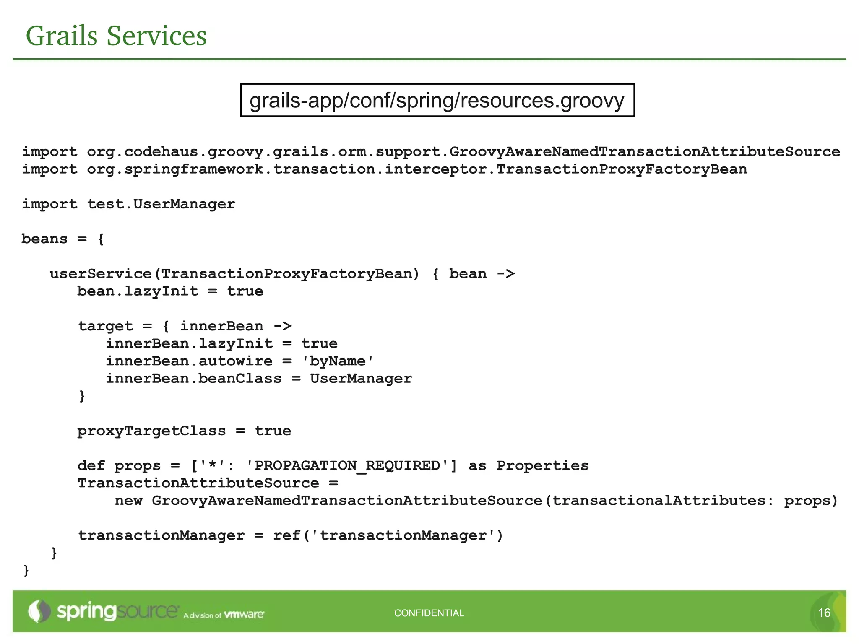Click the 'def props' PROPAGATION_REQUIRED line
This screenshot has width=859, height=644.
[333, 466]
